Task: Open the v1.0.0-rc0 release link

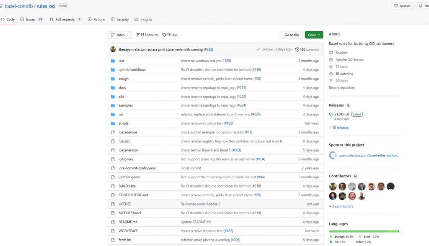Action: tap(342, 114)
